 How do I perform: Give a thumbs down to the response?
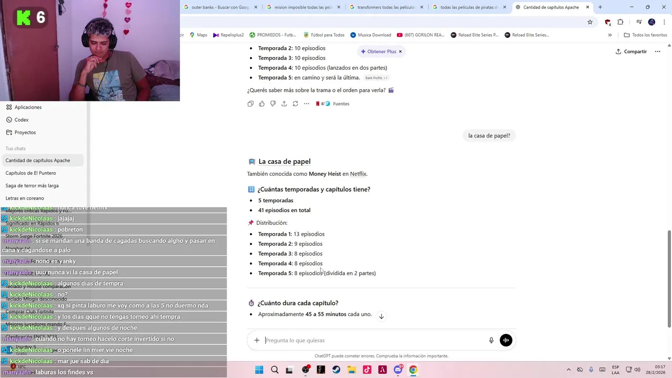(273, 104)
